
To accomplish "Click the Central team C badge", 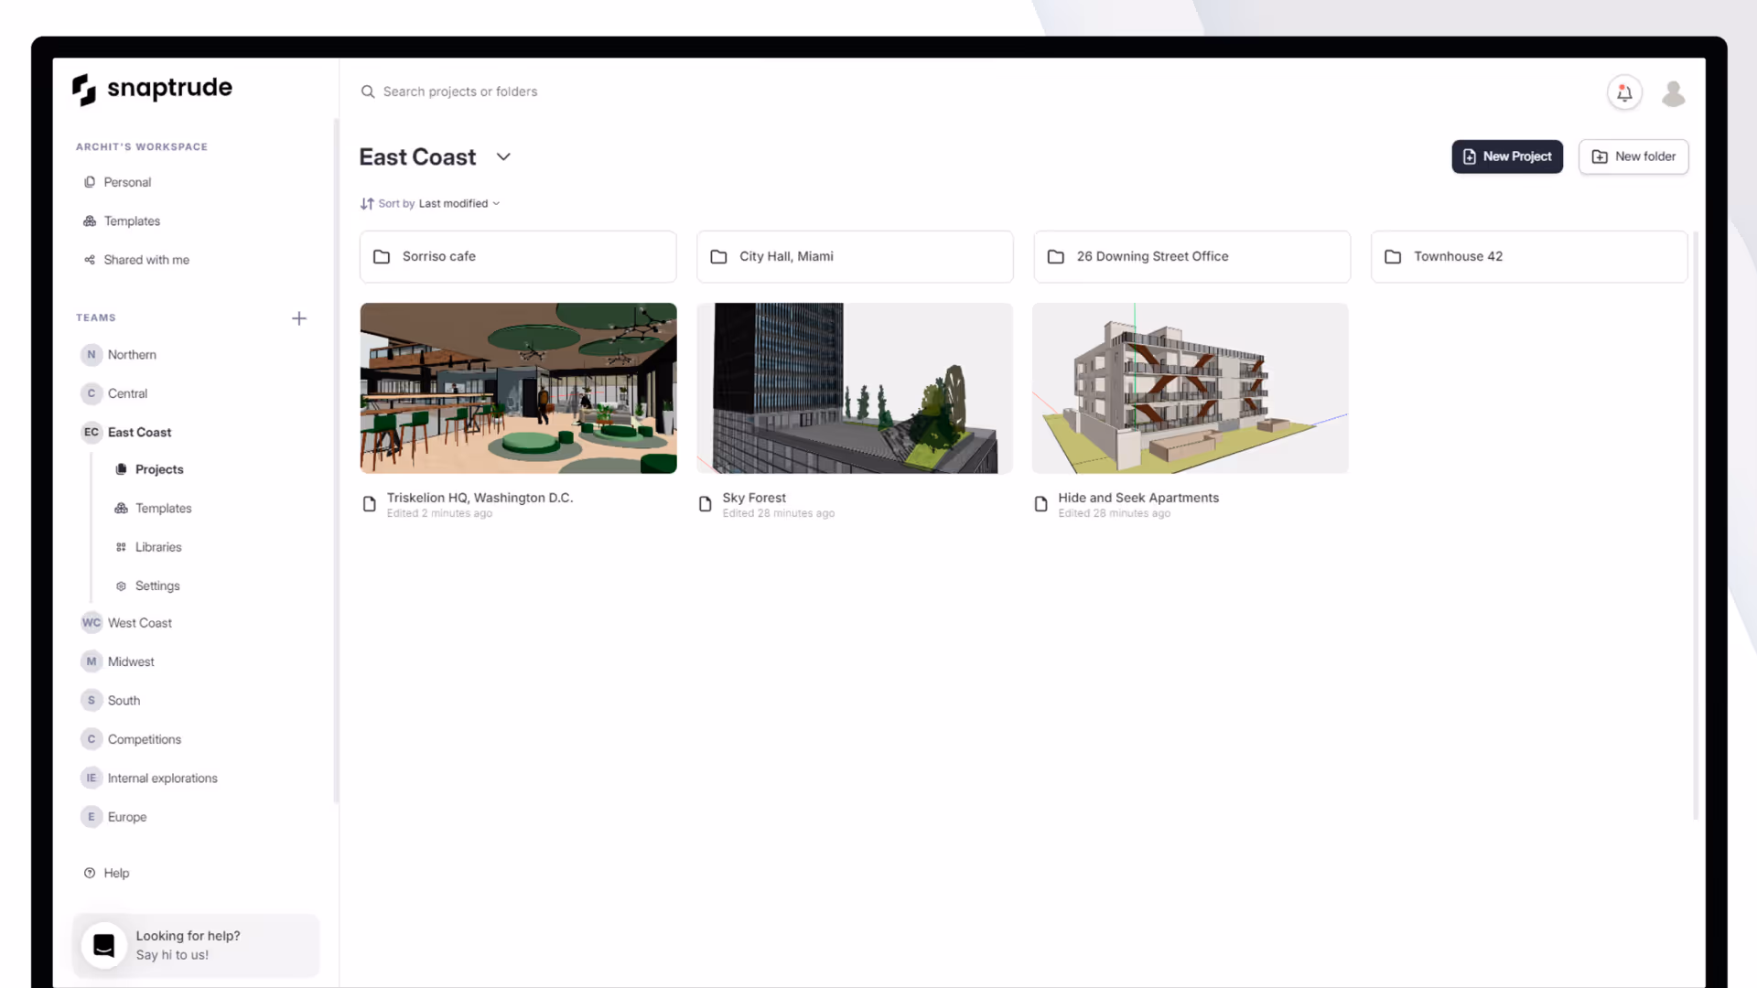I will coord(92,393).
